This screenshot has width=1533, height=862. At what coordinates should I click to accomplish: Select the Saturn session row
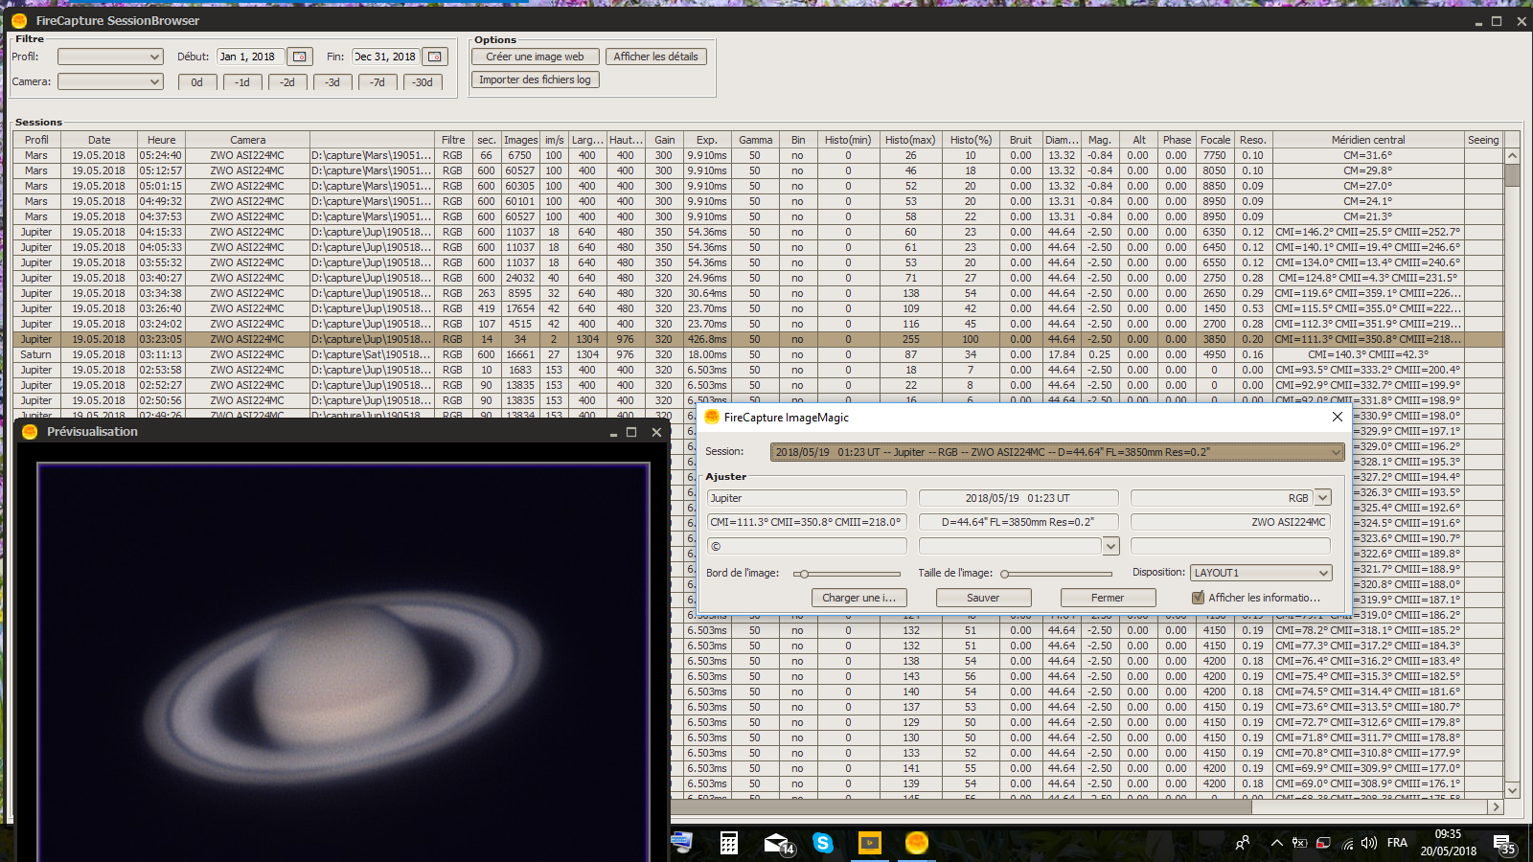pyautogui.click(x=36, y=354)
